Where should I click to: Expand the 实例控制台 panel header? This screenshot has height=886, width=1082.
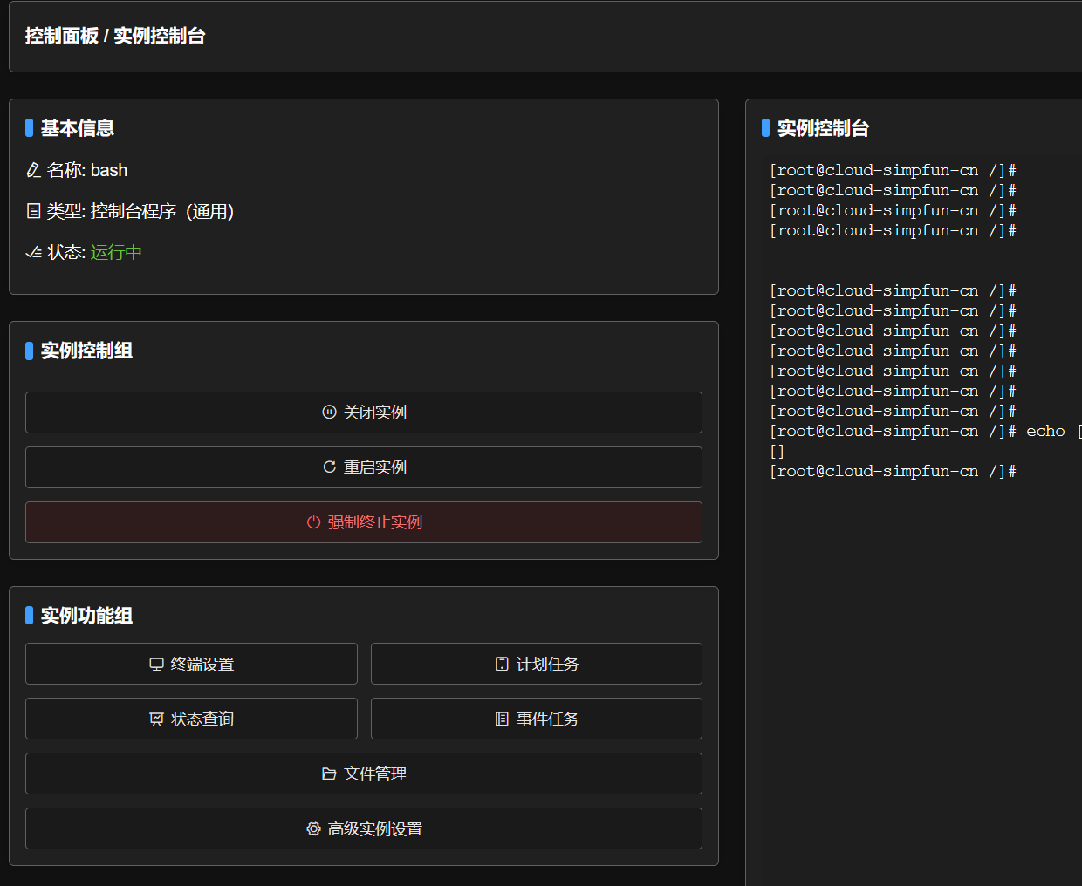pyautogui.click(x=822, y=128)
